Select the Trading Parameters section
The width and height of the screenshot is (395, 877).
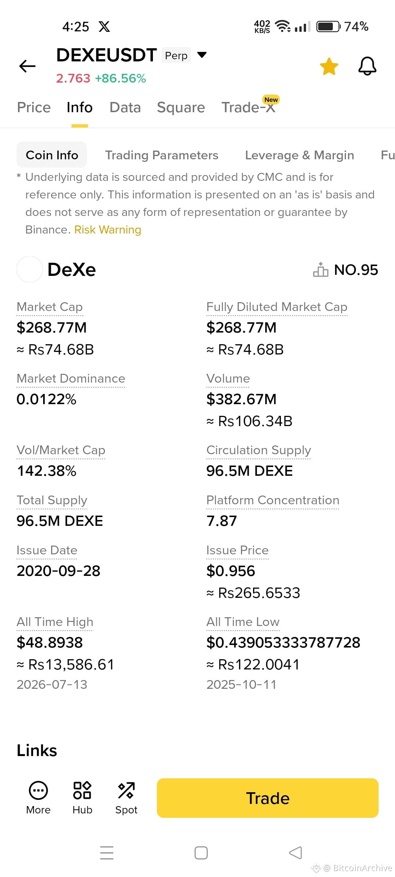tap(162, 155)
